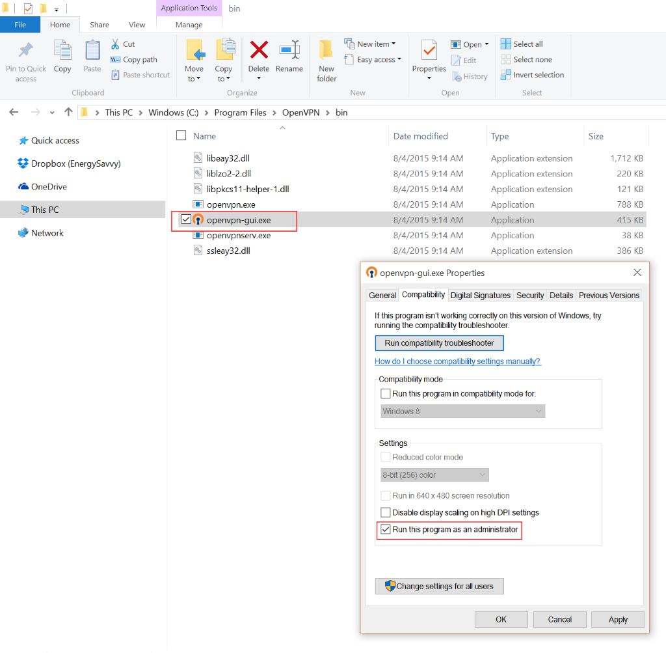Open the Security properties tab
This screenshot has height=653, width=666.
tap(530, 295)
